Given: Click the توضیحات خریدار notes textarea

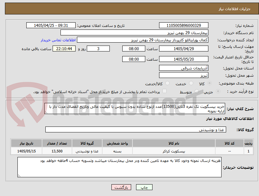Looking at the screenshot, I should [119, 167].
